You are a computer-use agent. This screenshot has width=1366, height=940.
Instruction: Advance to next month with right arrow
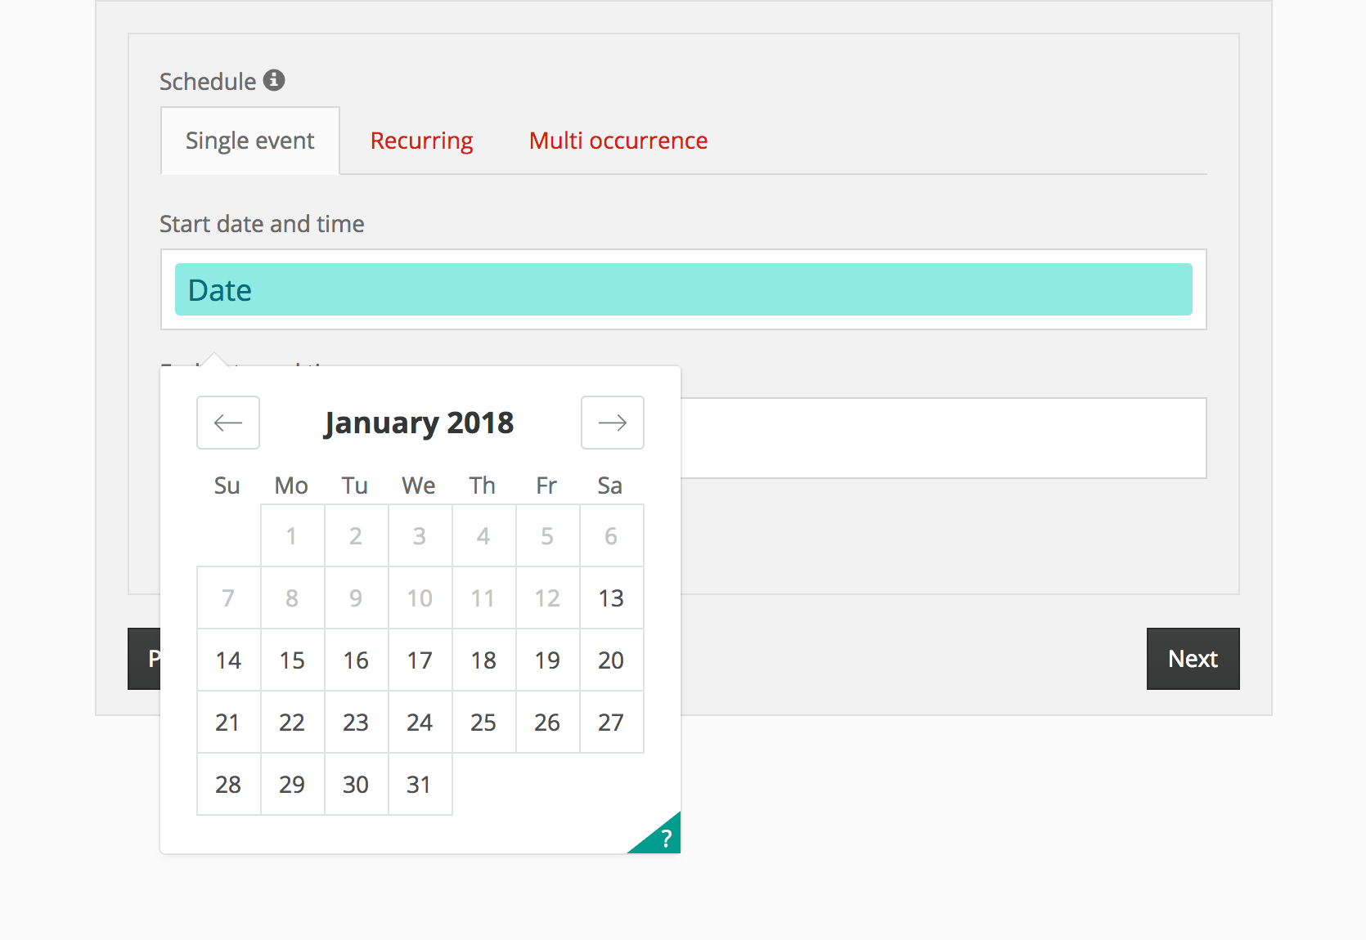click(612, 423)
